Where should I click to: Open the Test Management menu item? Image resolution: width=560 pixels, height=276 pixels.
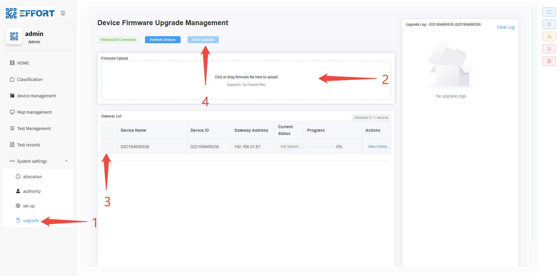pos(34,129)
